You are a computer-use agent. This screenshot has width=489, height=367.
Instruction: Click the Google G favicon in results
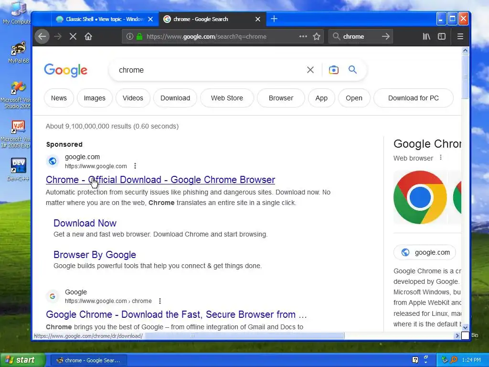[x=53, y=296]
